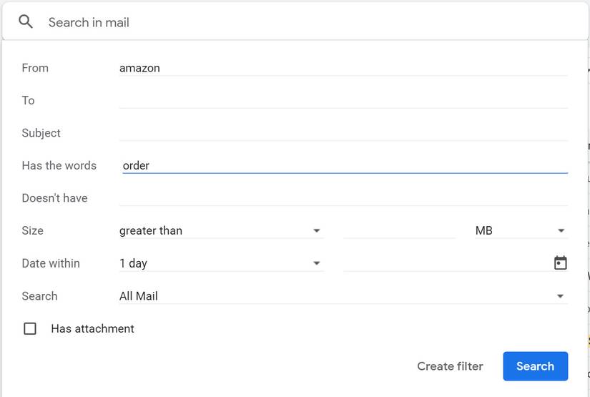Click the dropdown arrow next to MB
The width and height of the screenshot is (590, 397).
[x=561, y=231]
